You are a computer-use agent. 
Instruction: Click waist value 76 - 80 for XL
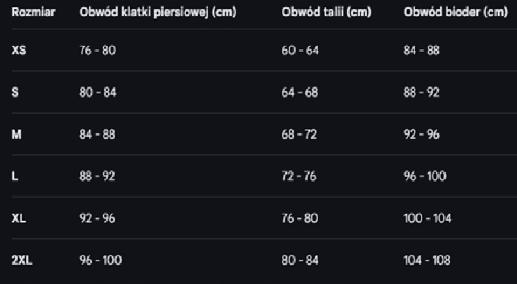coord(300,218)
